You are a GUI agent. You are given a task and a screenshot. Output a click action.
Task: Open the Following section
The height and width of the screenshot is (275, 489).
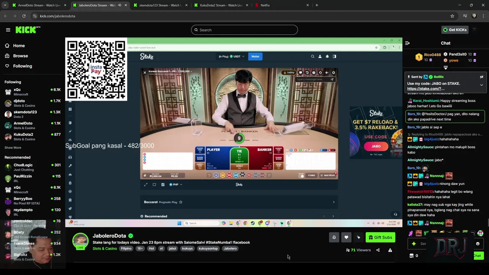click(x=23, y=66)
